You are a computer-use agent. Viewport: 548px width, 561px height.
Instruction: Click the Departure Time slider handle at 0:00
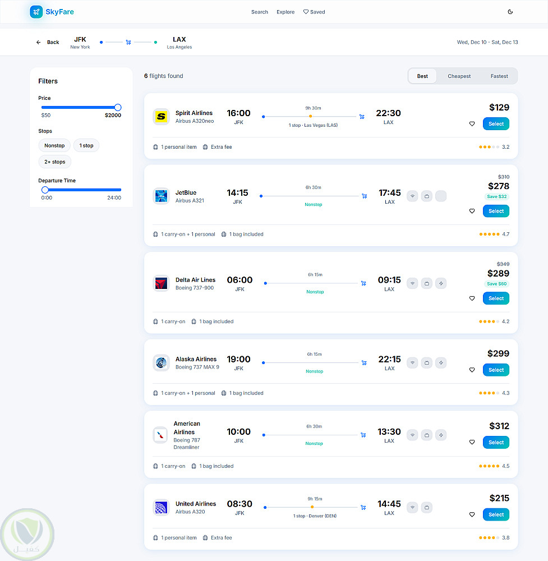pos(45,190)
